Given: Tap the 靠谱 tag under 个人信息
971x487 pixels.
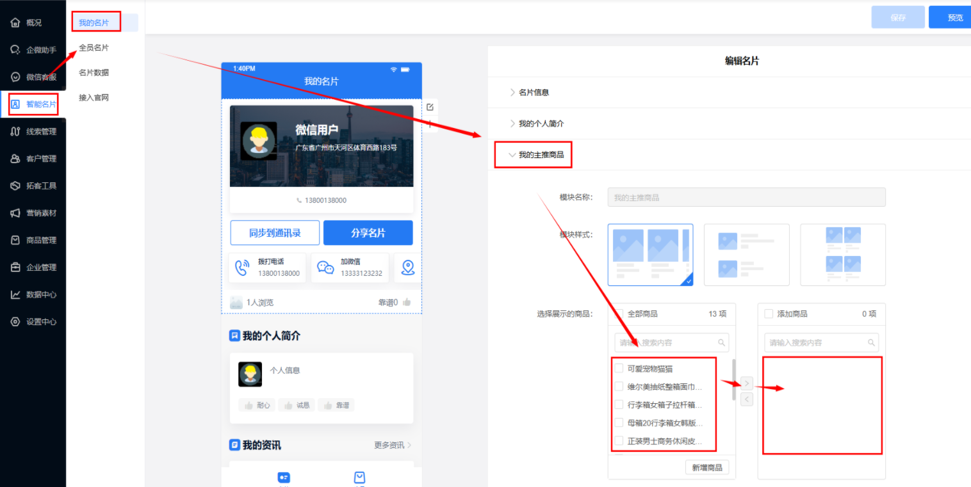Looking at the screenshot, I should (336, 405).
